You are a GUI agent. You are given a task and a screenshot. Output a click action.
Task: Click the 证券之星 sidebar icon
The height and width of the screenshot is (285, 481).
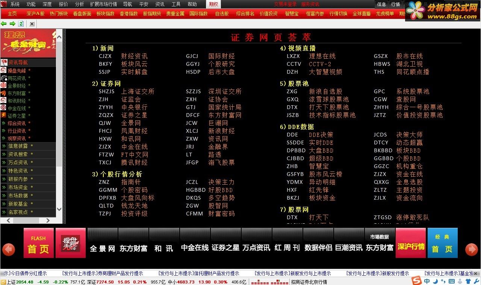tap(3, 115)
